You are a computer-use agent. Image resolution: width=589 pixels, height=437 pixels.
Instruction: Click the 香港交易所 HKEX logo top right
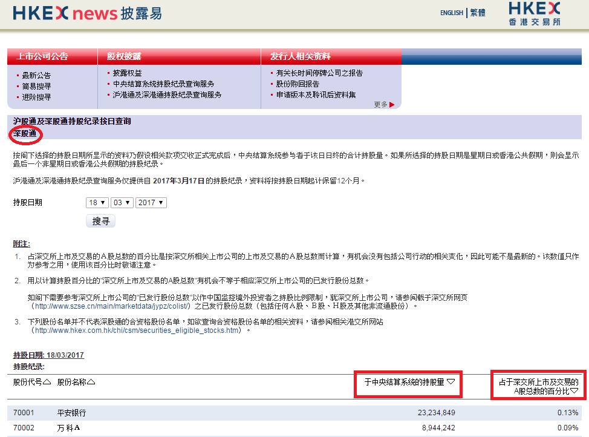point(535,13)
